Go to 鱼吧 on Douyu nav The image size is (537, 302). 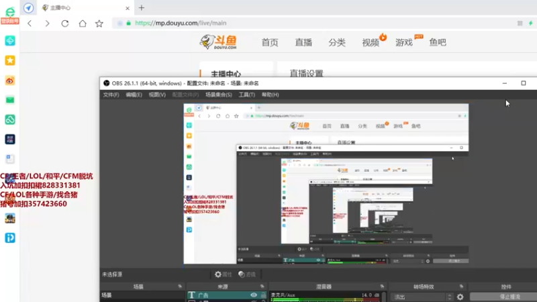coord(438,42)
